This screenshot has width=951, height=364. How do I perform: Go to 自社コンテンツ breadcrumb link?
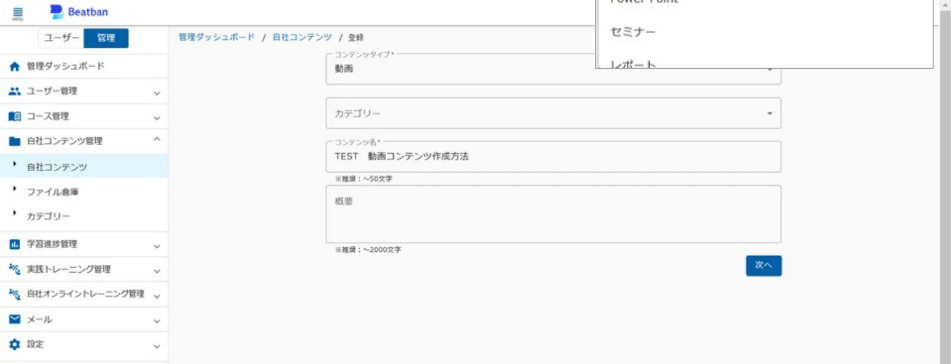coord(302,37)
